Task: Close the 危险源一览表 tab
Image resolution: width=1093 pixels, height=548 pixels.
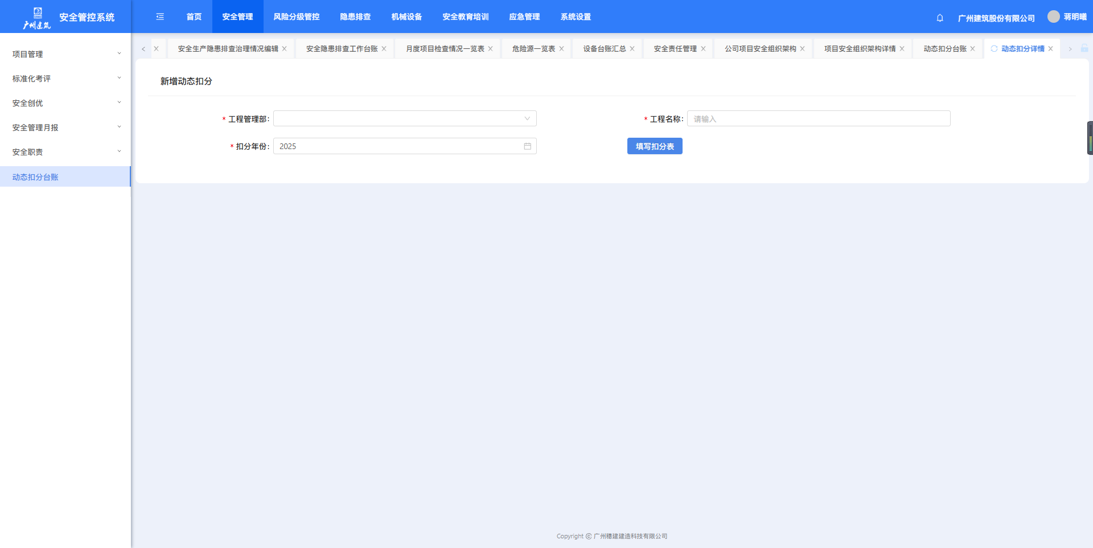Action: pyautogui.click(x=561, y=49)
